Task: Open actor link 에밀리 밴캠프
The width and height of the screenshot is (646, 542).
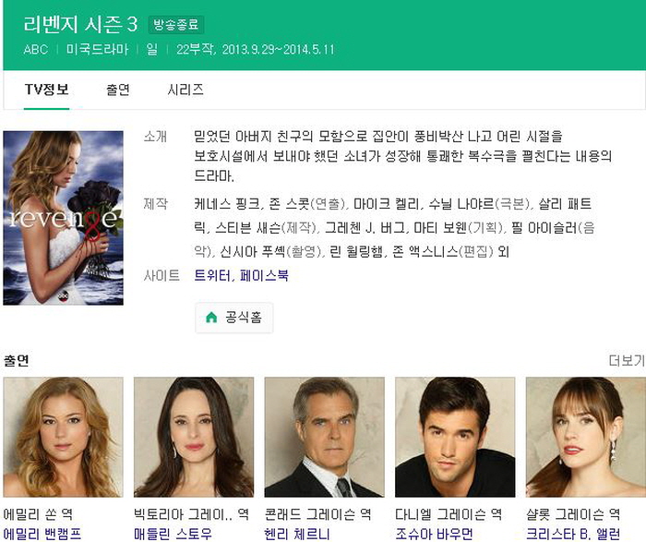Action: click(42, 534)
